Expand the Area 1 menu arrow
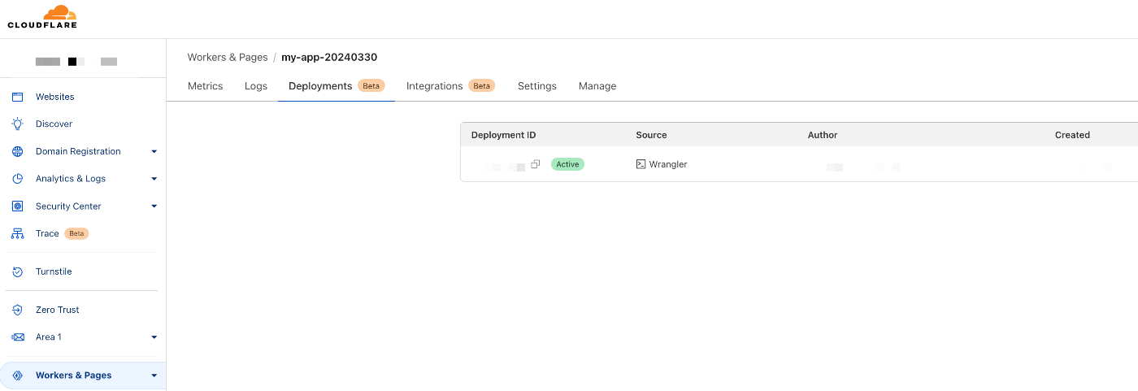The height and width of the screenshot is (391, 1138). [154, 337]
